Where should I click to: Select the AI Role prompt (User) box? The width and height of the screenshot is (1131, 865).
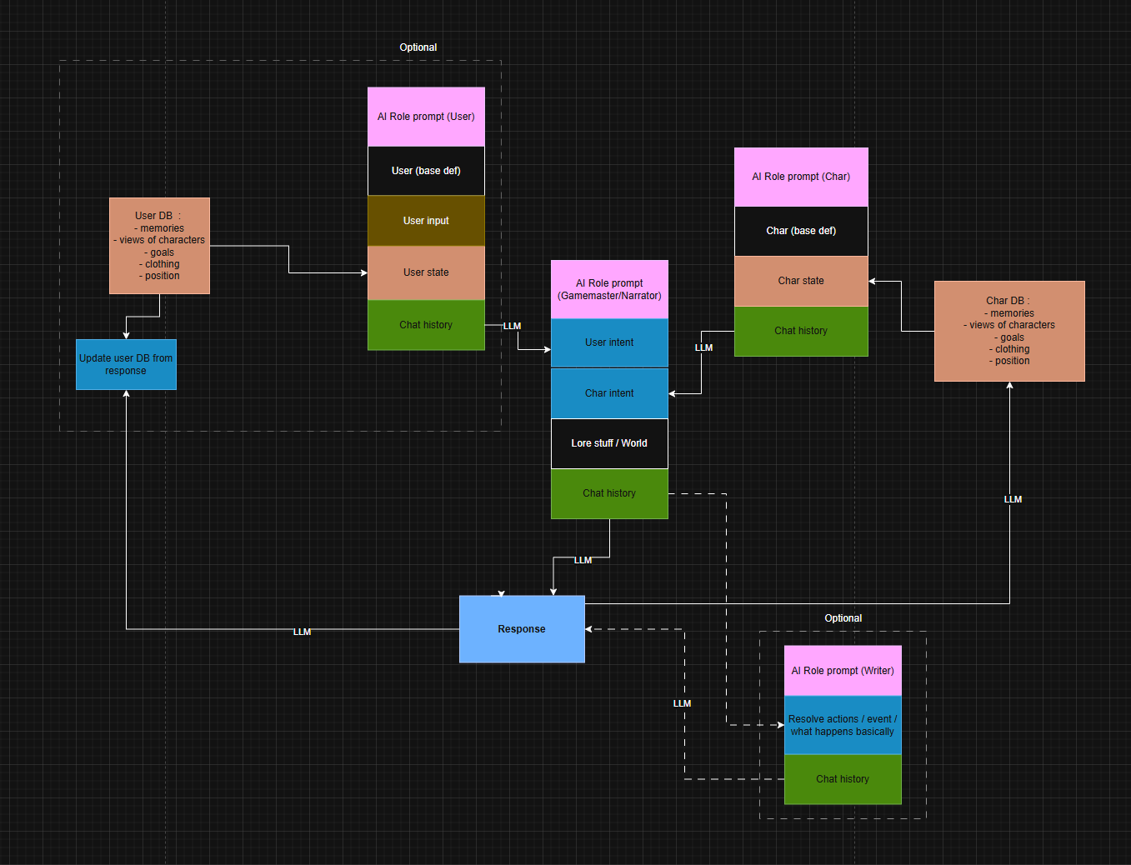[x=426, y=117]
